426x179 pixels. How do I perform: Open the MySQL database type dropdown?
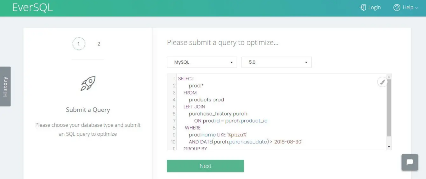click(202, 62)
